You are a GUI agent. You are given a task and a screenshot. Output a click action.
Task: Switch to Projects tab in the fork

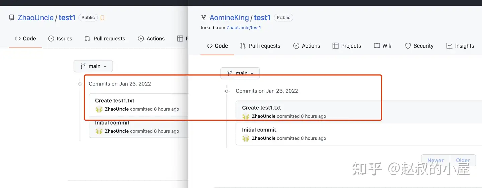347,46
